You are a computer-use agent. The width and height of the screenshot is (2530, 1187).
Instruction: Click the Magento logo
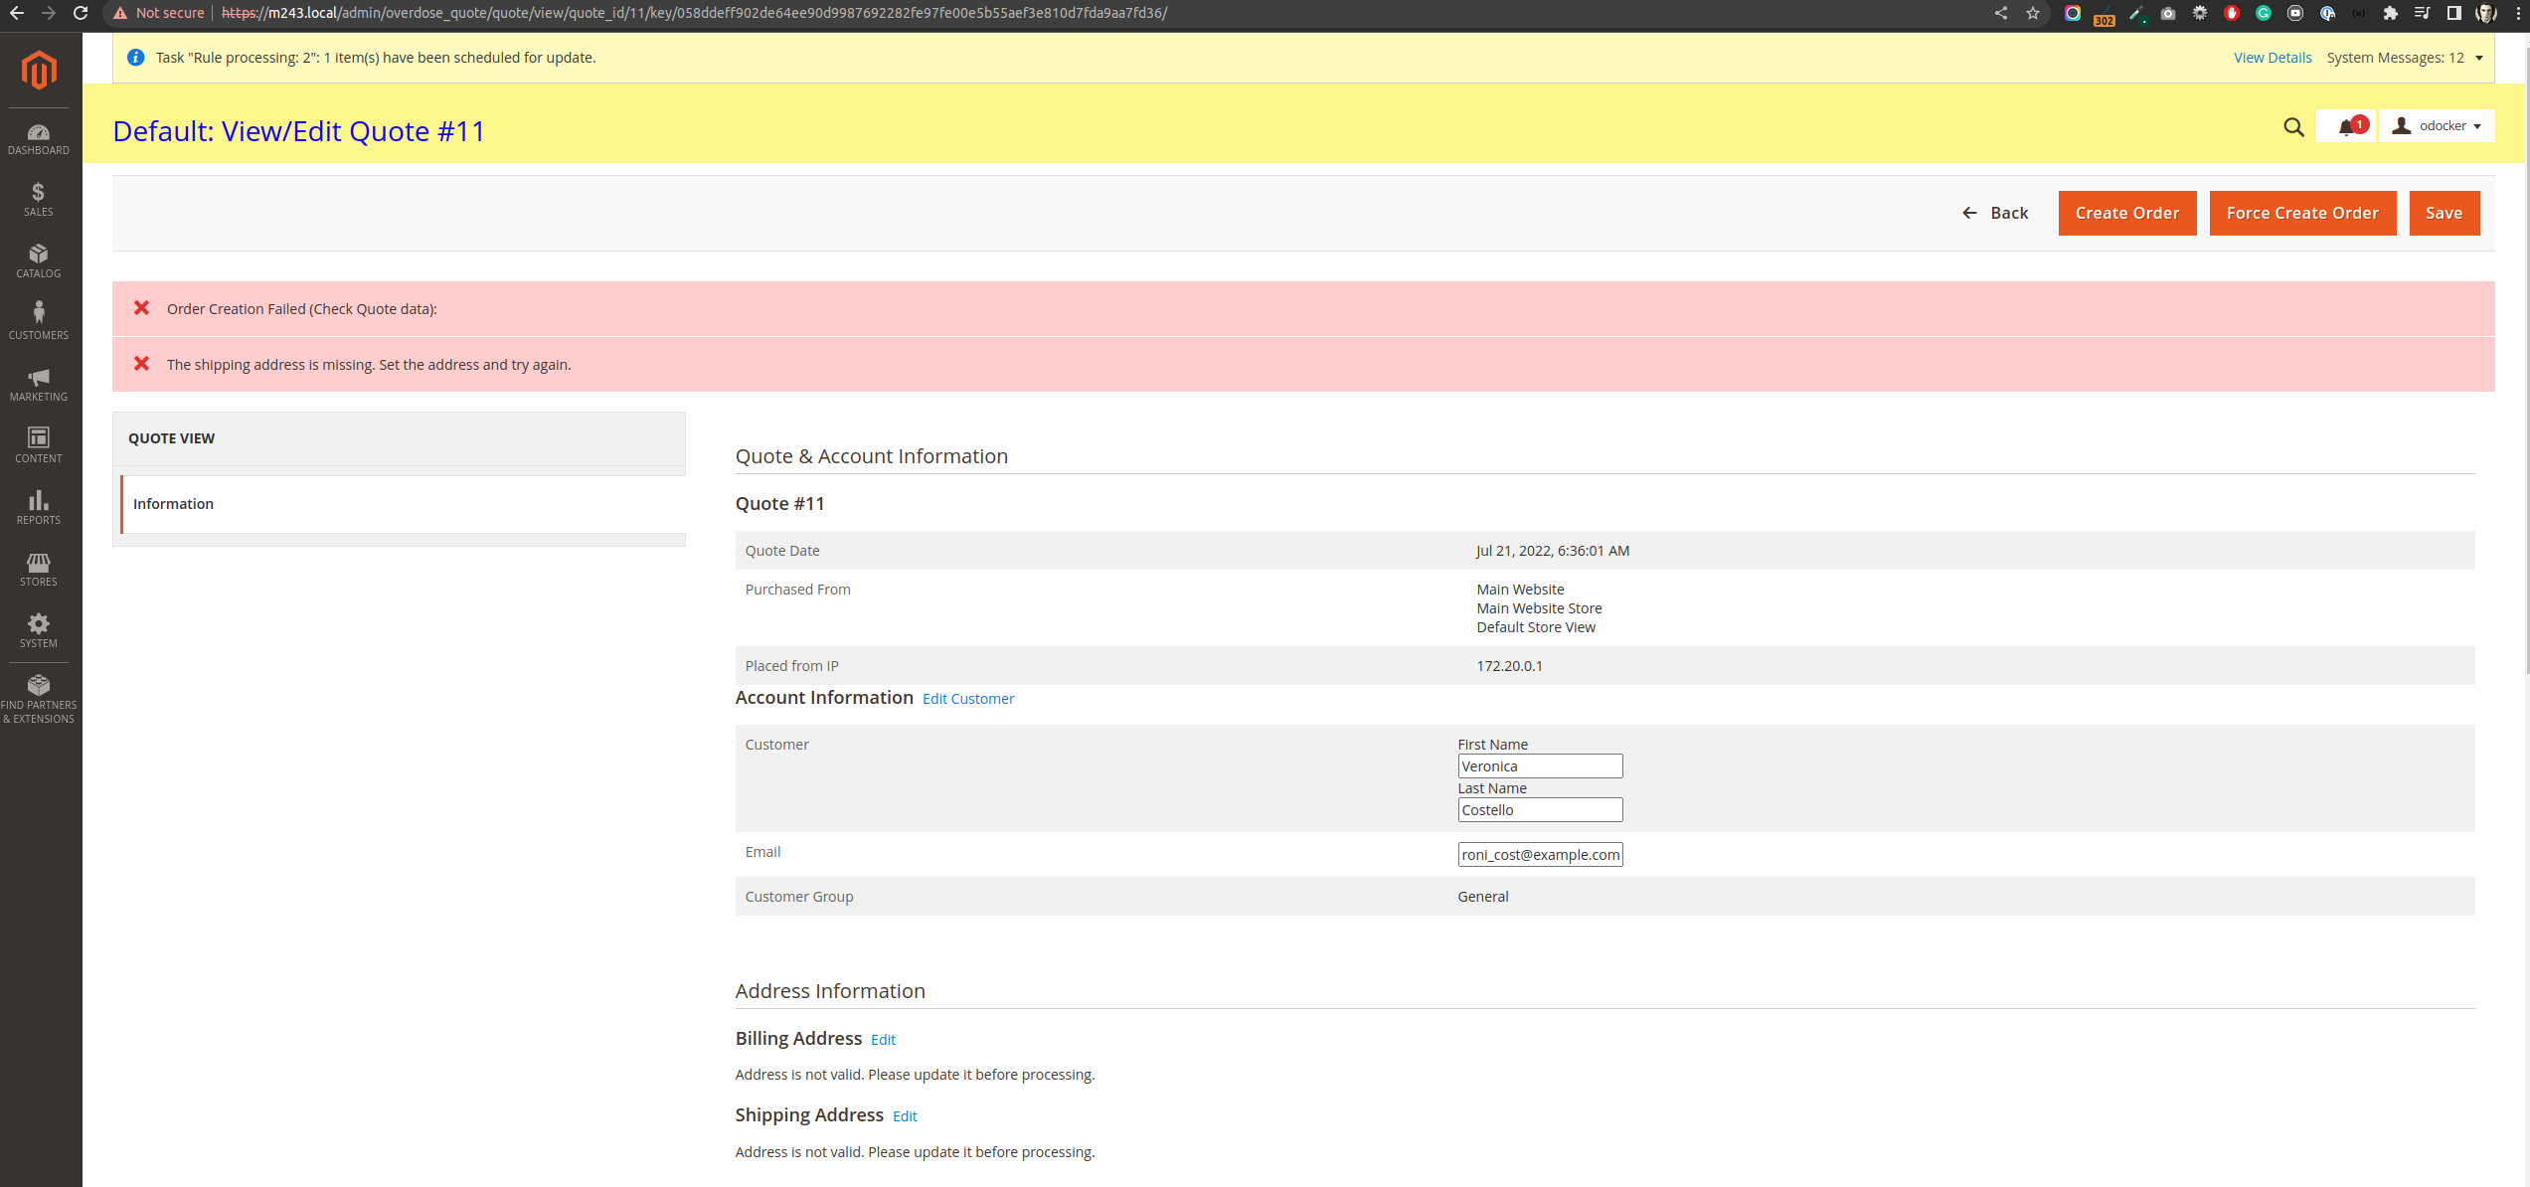pos(39,70)
